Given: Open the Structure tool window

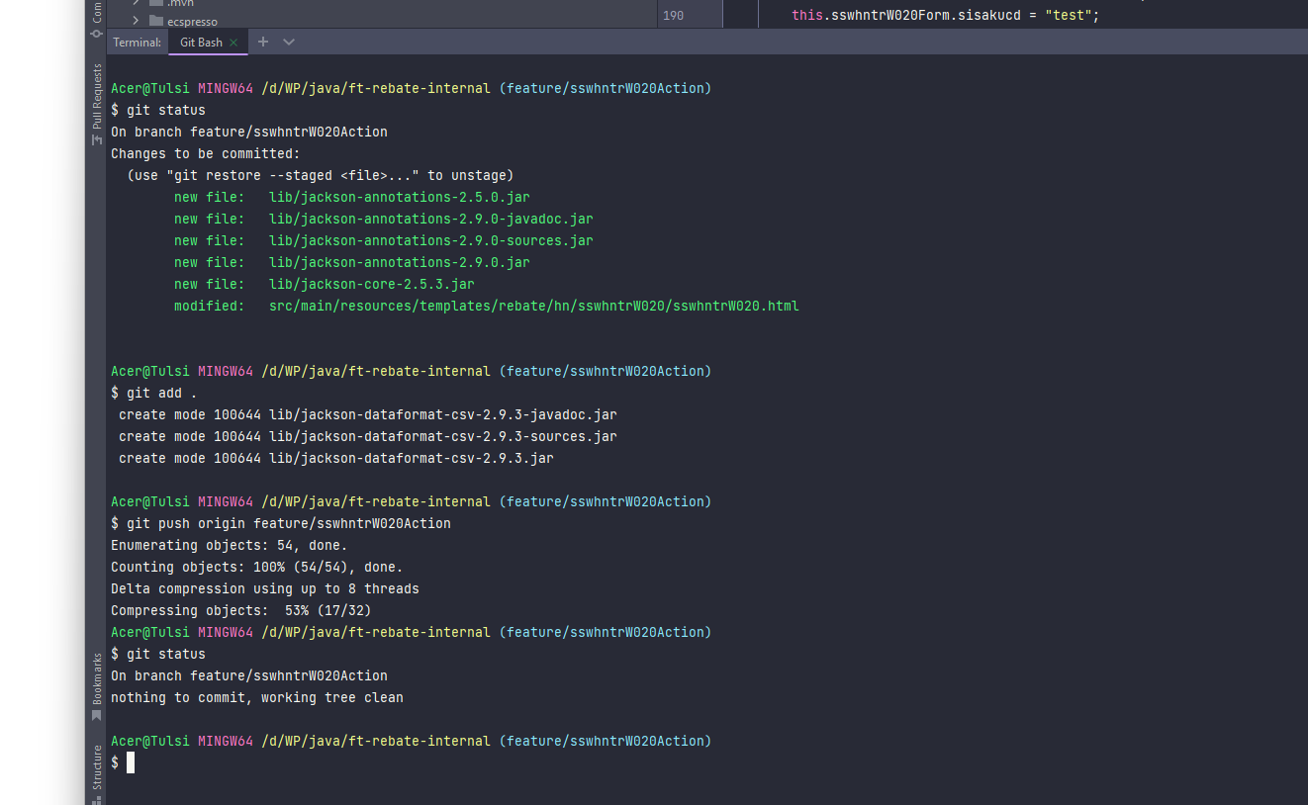Looking at the screenshot, I should [96, 773].
